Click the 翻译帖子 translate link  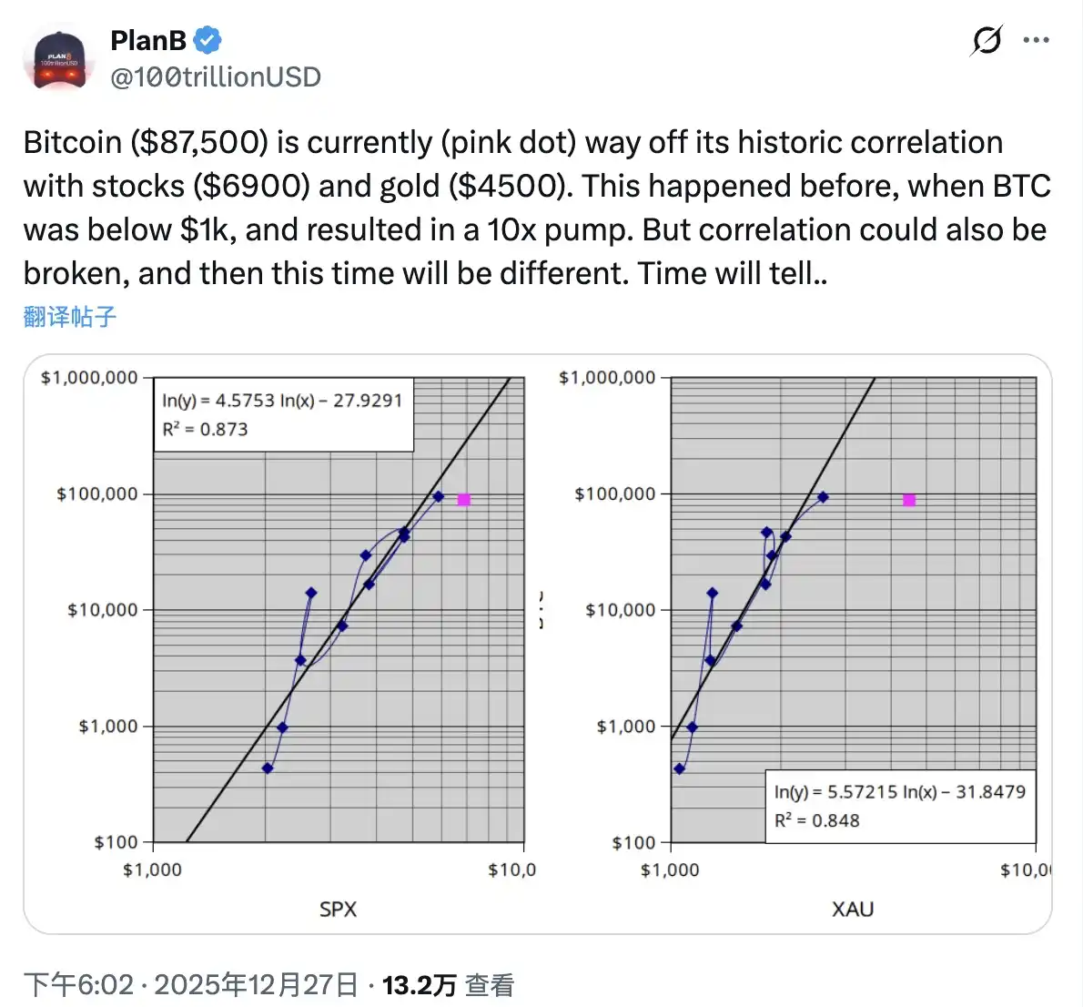[x=68, y=316]
